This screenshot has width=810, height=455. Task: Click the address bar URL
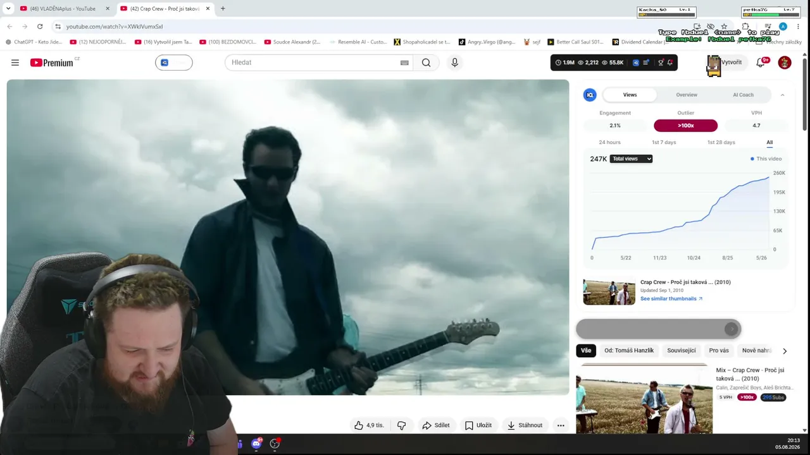(115, 27)
